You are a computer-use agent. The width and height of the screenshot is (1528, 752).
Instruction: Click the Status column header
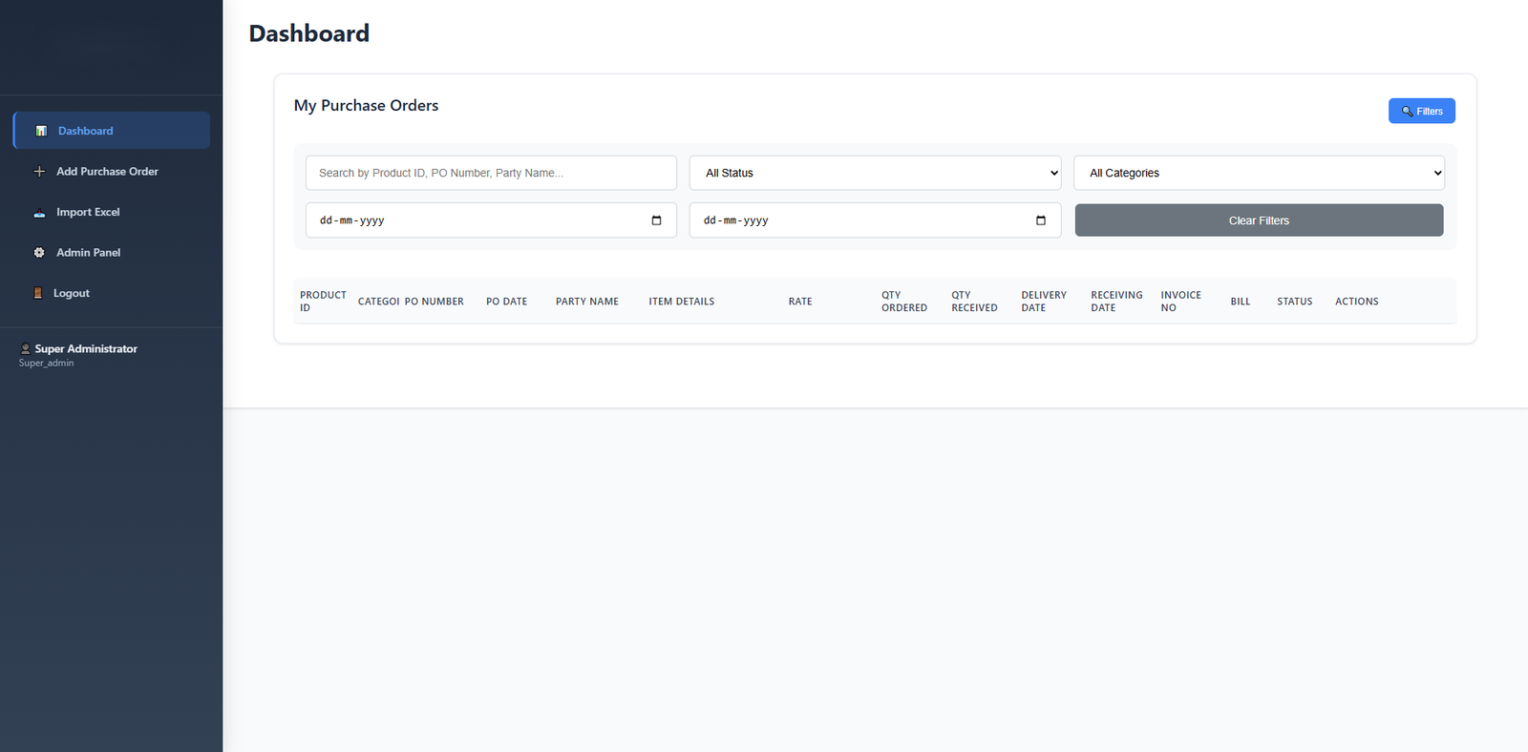click(1294, 302)
